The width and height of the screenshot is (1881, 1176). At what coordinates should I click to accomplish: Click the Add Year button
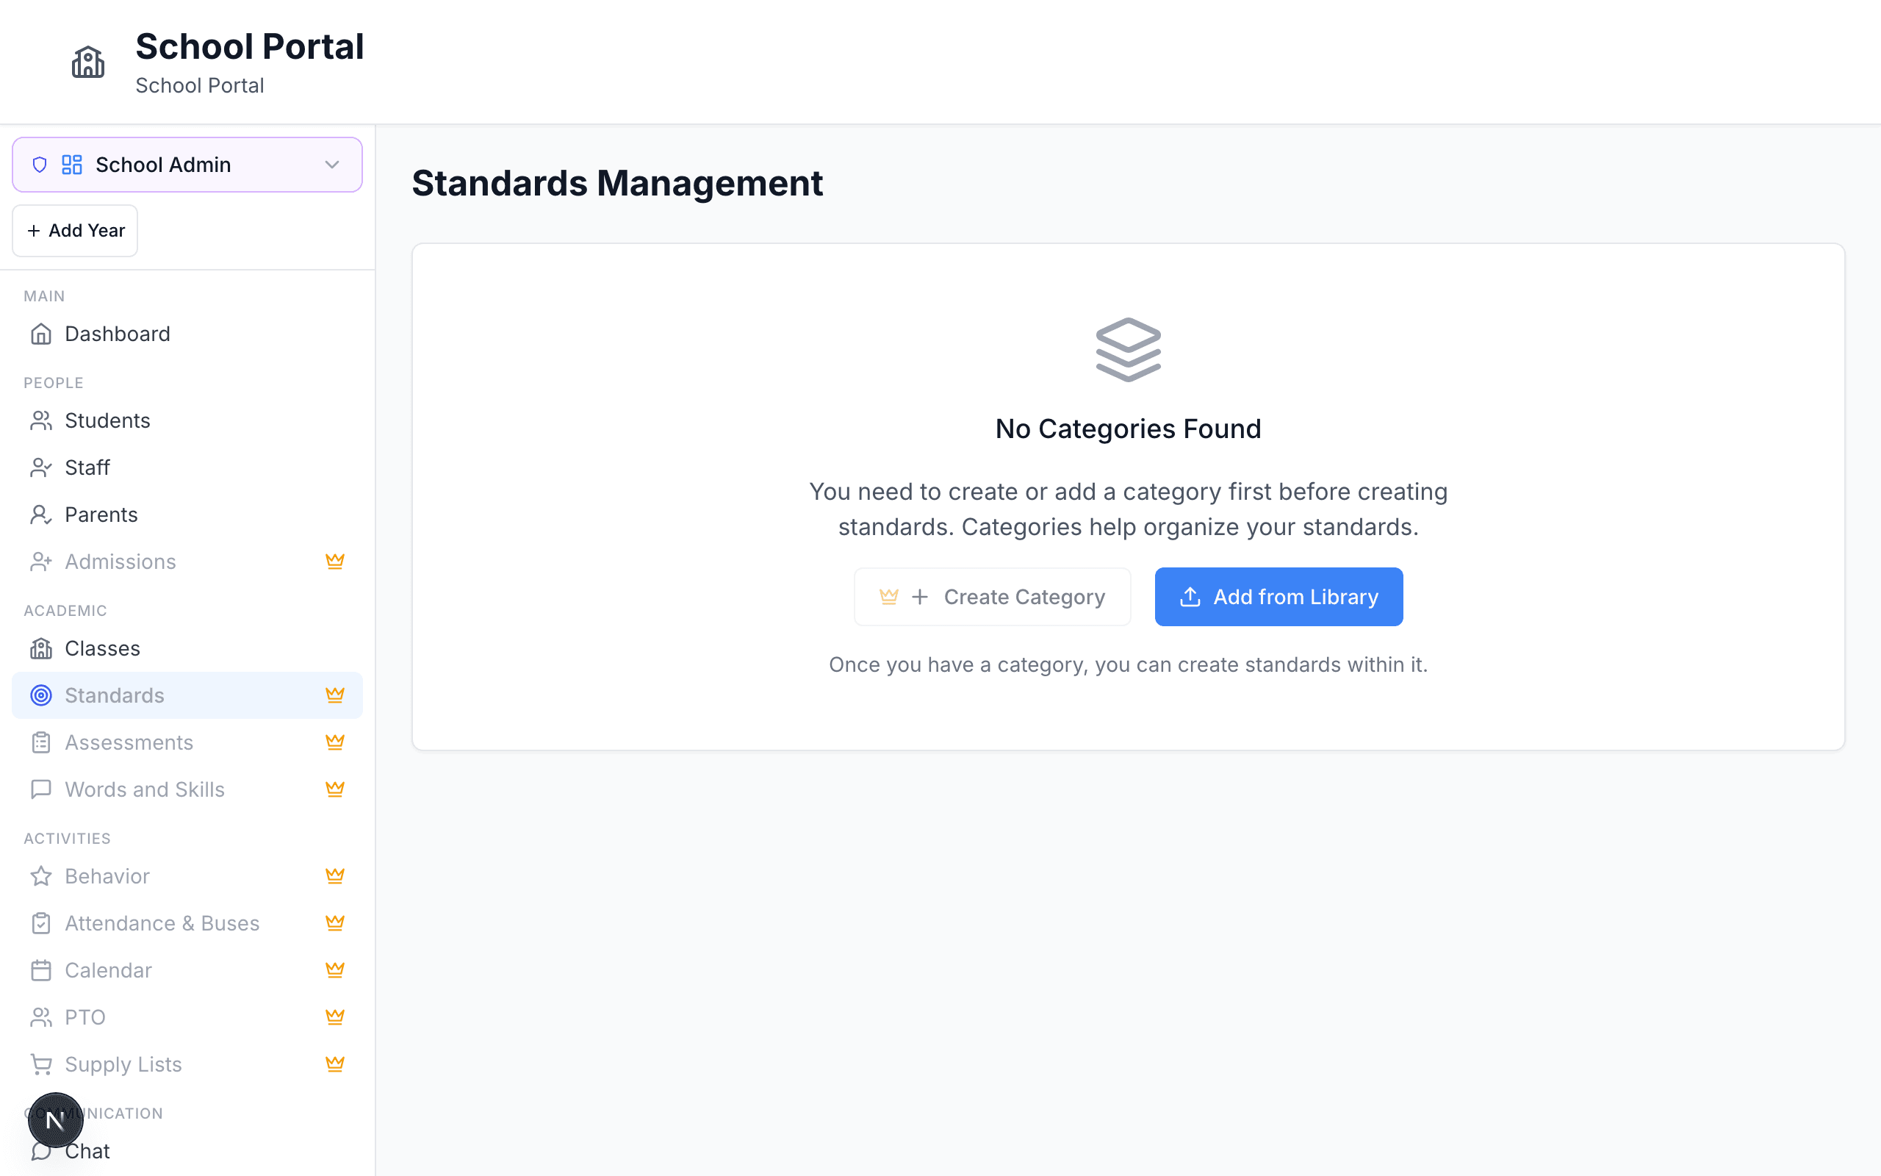[76, 231]
